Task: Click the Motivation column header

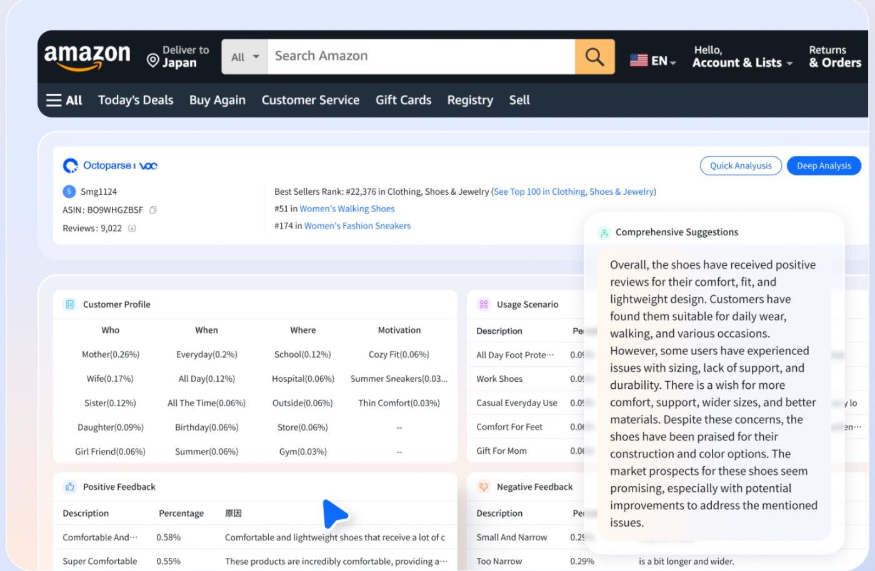Action: click(399, 330)
